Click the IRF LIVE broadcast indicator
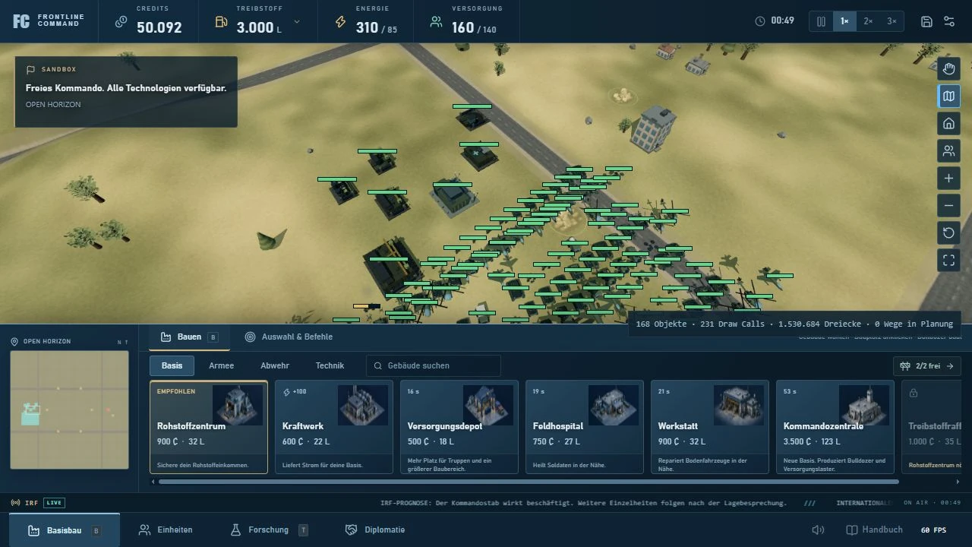 tap(38, 503)
